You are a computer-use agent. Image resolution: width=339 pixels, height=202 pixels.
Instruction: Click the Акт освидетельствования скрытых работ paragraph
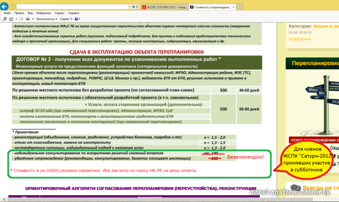131,39
